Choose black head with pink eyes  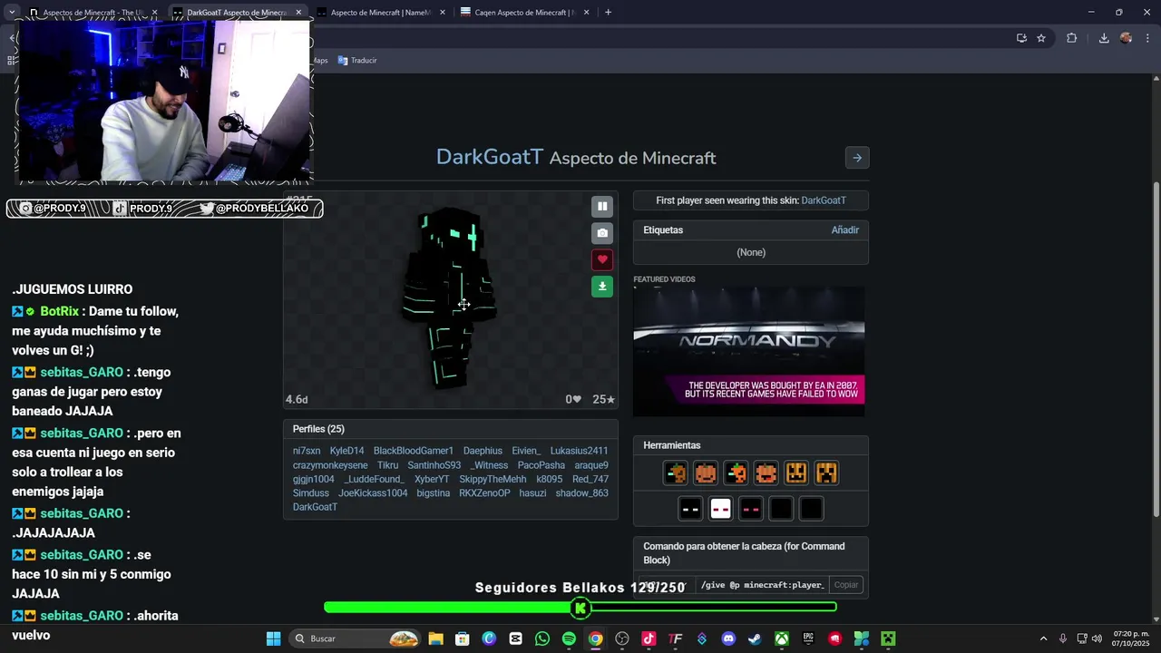point(751,509)
